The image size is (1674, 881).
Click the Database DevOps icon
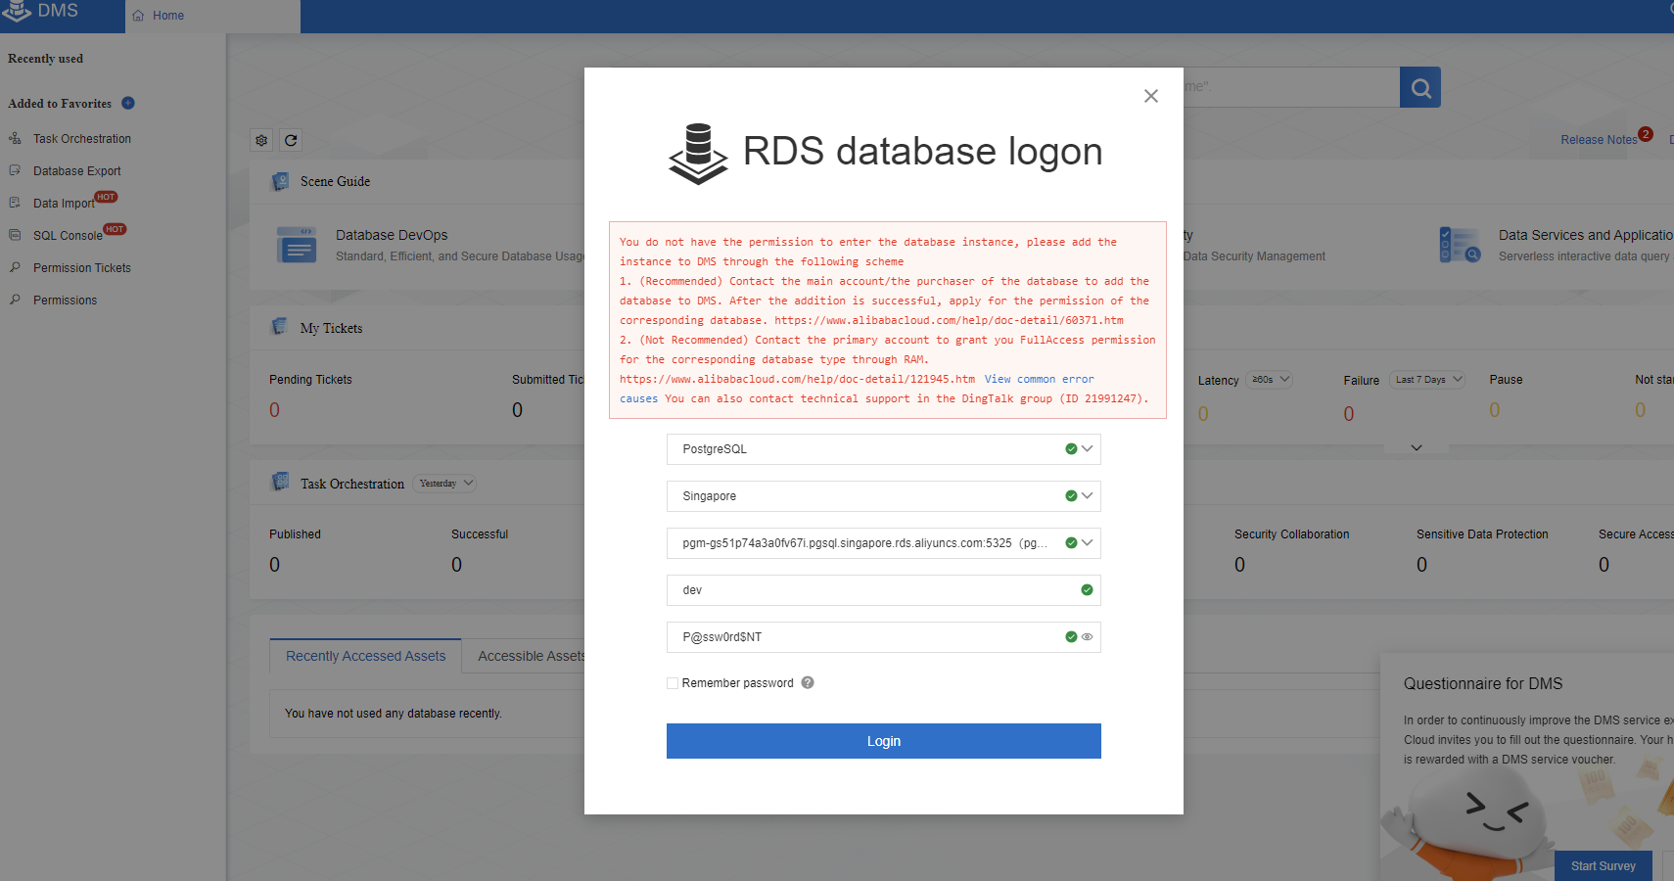tap(297, 245)
